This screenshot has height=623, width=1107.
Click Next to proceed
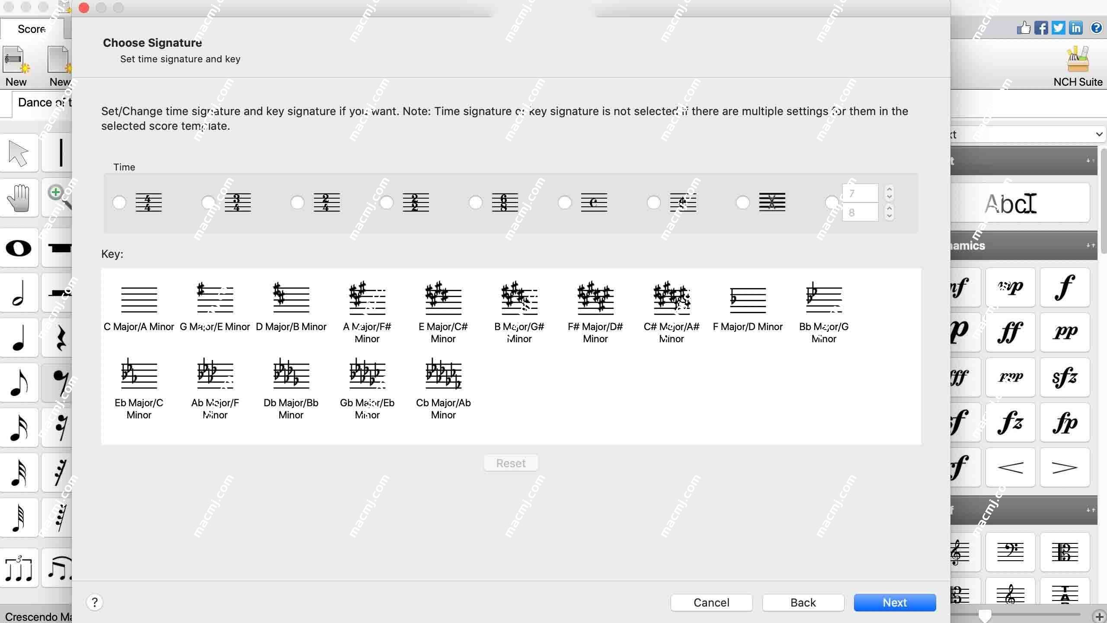pyautogui.click(x=895, y=603)
